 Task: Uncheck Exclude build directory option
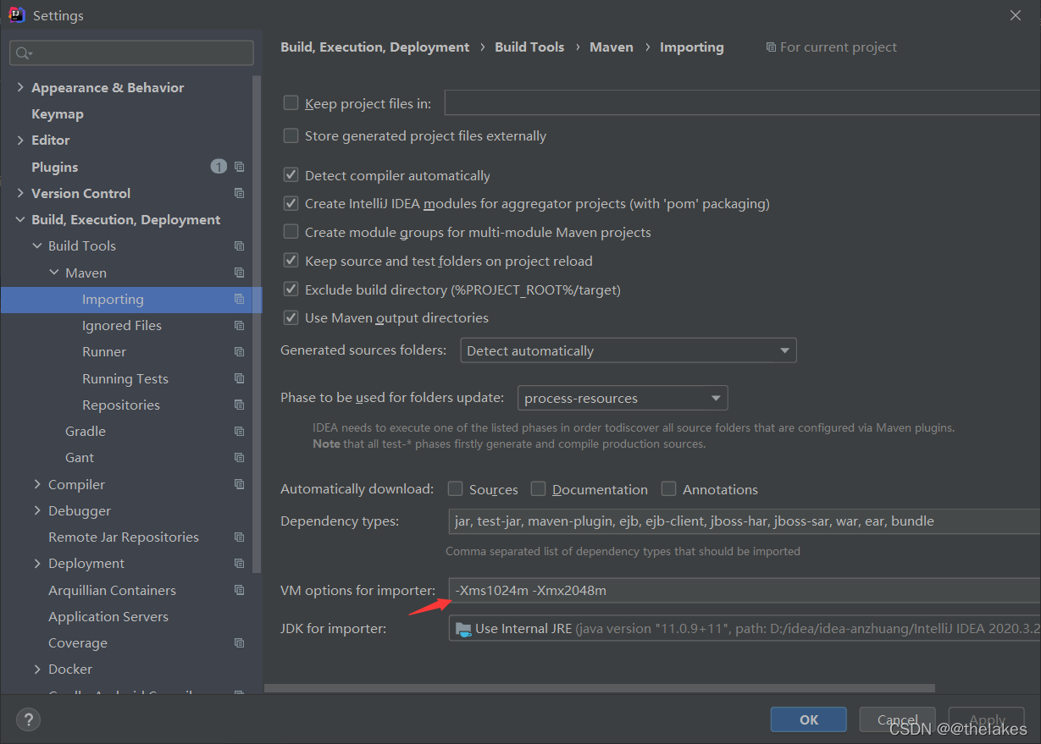click(x=291, y=289)
